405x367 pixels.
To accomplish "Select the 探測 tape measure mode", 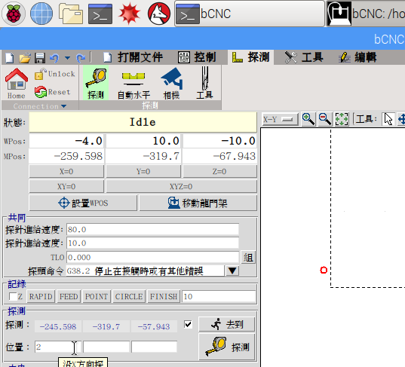I will click(96, 83).
